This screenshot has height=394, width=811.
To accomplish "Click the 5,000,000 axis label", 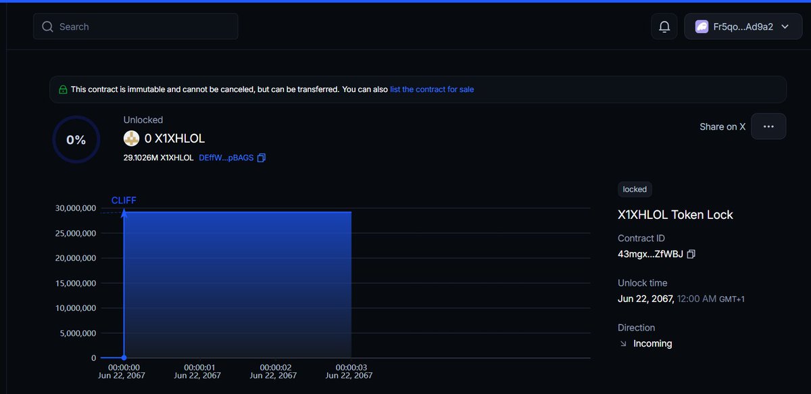I will (78, 333).
